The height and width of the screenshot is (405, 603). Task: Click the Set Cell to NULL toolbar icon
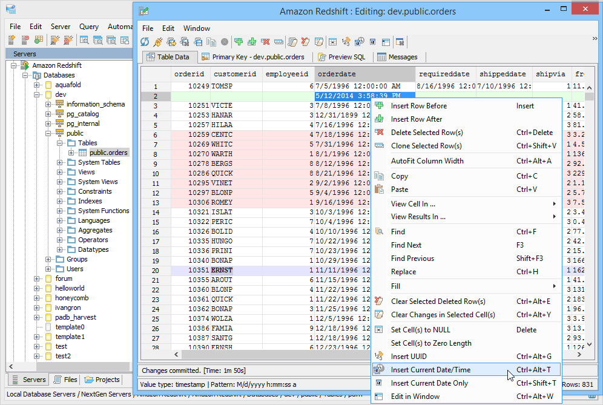(333, 42)
